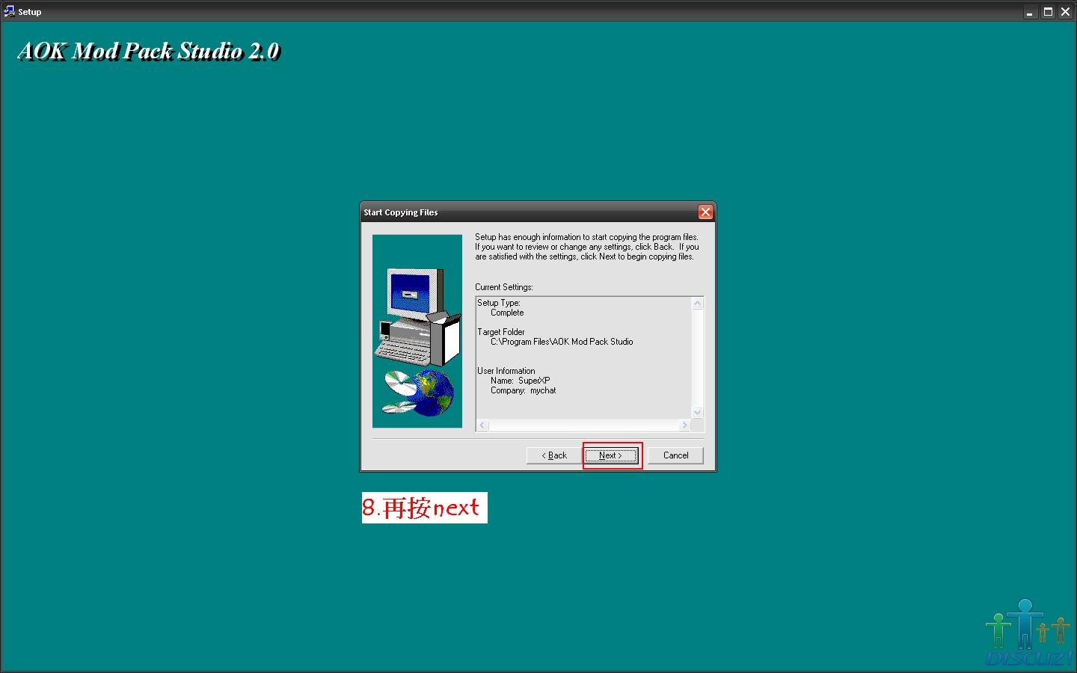
Task: Click the Next button to begin copying
Action: (x=611, y=455)
